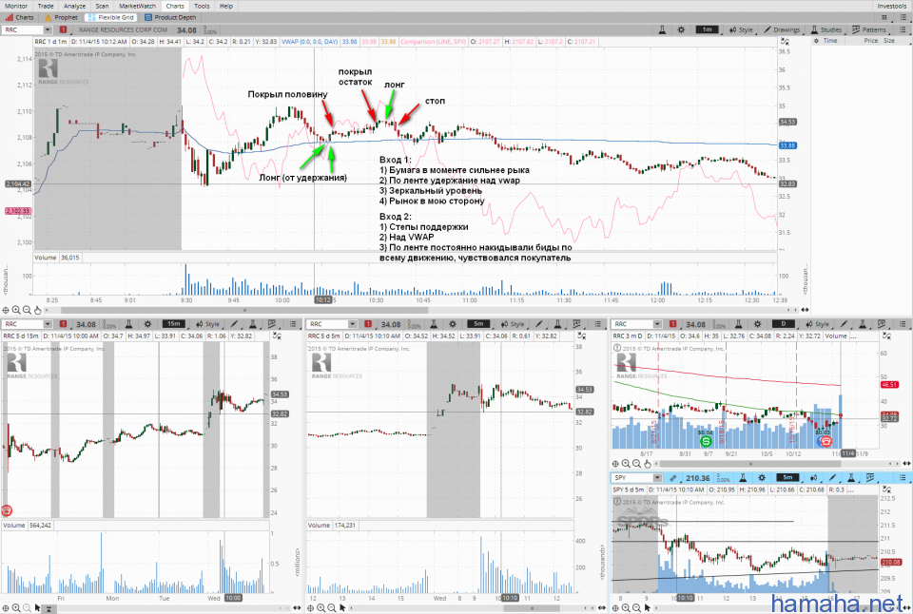
Task: Open the Drawings menu in the main chart toolbar
Action: click(x=783, y=29)
